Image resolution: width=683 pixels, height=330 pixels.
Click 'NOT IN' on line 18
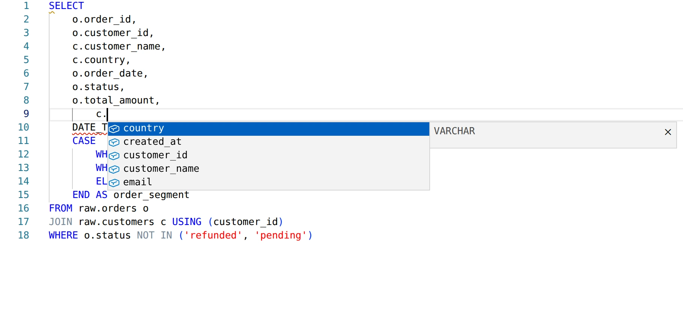155,235
